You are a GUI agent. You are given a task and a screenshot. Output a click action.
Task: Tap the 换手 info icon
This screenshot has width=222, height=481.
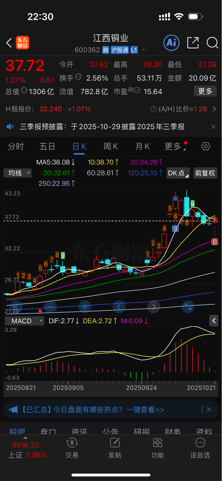click(x=78, y=77)
